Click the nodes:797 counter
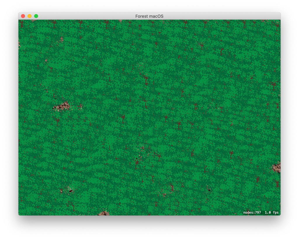This screenshot has height=240, width=299. [x=252, y=213]
